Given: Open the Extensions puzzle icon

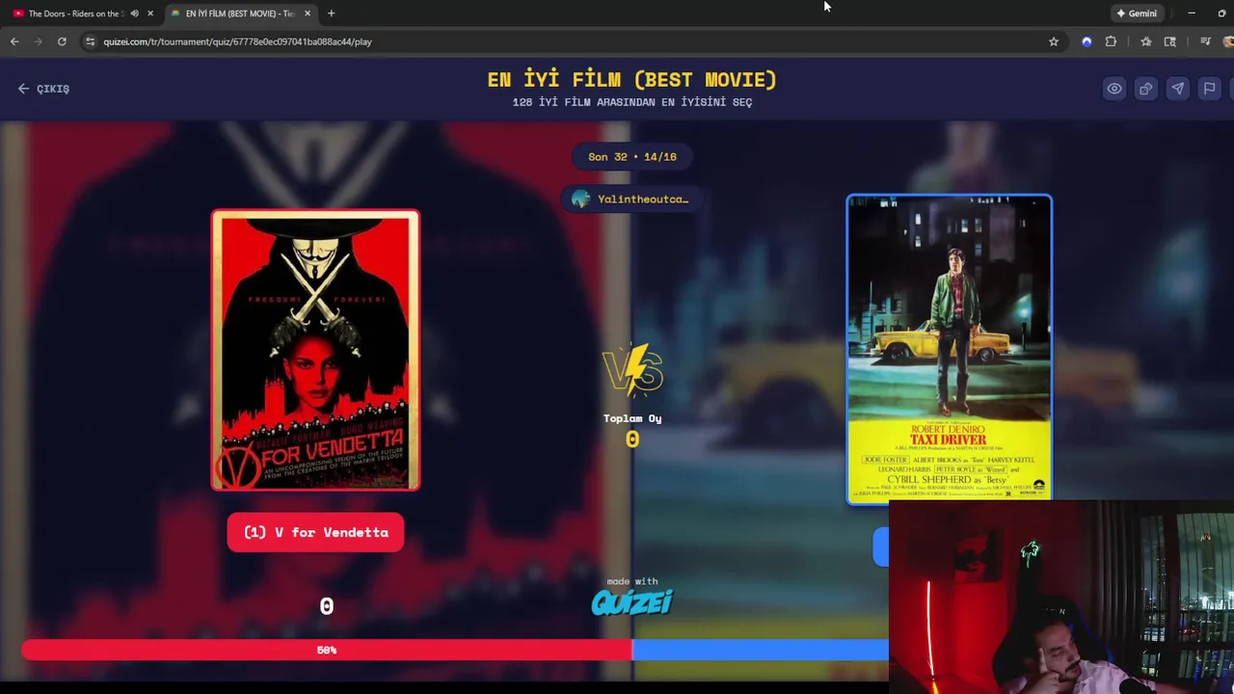Looking at the screenshot, I should 1111,41.
